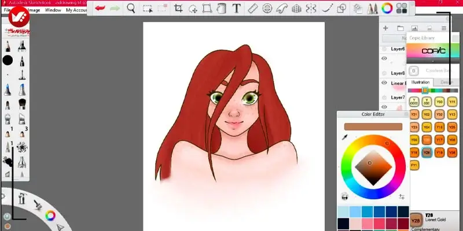463x231 pixels.
Task: Click the red Undo arrow
Action: pyautogui.click(x=100, y=8)
